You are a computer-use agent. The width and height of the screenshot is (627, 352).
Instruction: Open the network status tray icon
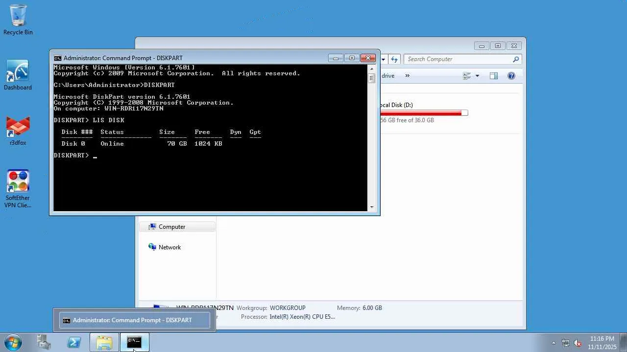coord(566,343)
